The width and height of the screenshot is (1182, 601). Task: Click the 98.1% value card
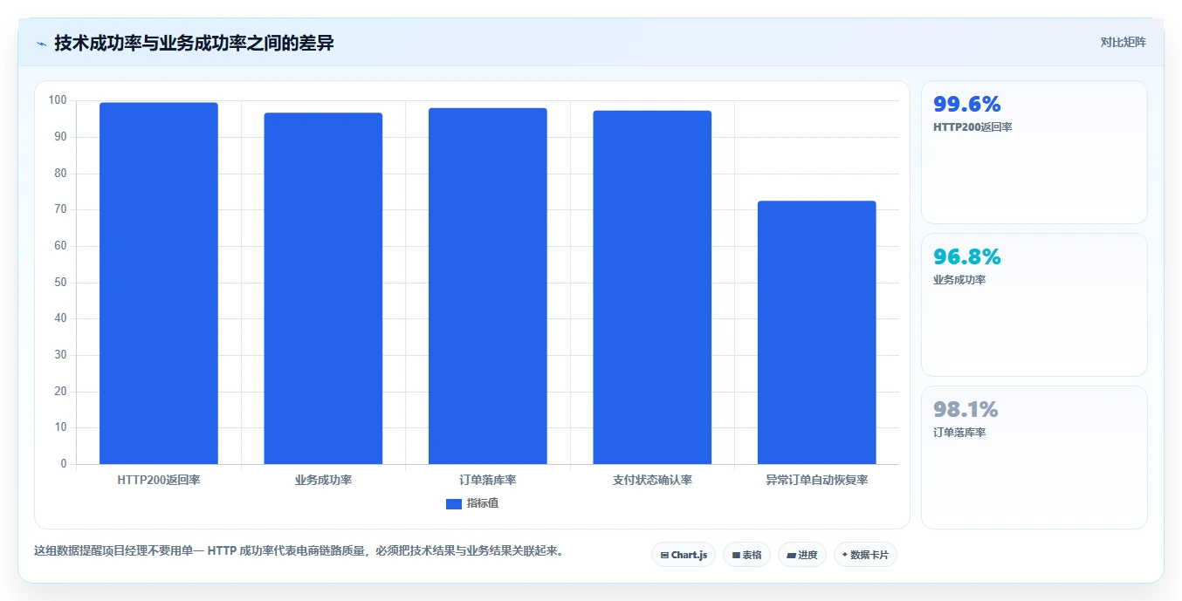pyautogui.click(x=1034, y=457)
